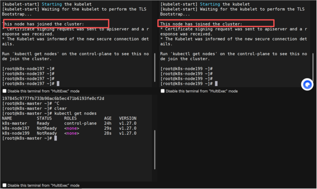The image size is (317, 189).
Task: Click scrollbar of the k8s-node199 terminal
Action: pyautogui.click(x=313, y=67)
